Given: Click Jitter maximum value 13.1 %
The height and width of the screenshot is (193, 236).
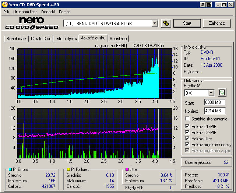Looking at the screenshot, I should pos(166,180).
